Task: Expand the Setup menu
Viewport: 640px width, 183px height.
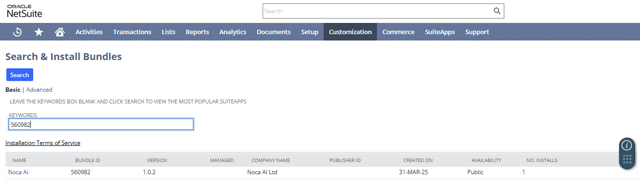Action: pyautogui.click(x=310, y=32)
